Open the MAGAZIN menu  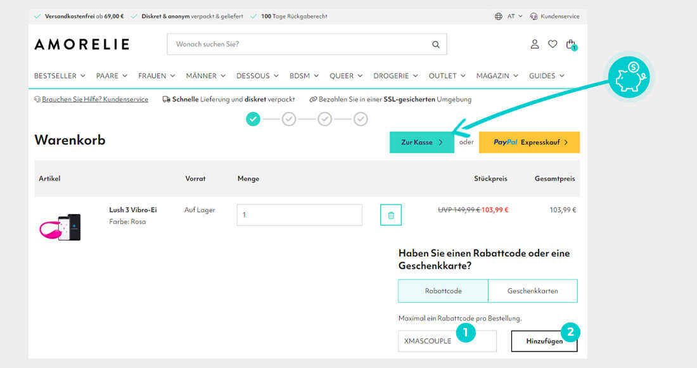tap(497, 76)
